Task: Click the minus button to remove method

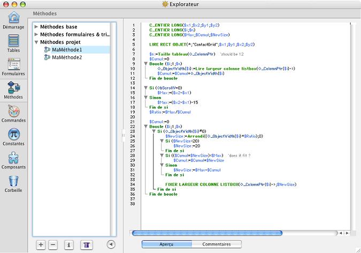Action: (52, 244)
